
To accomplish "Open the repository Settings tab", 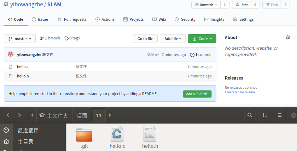I will coord(243,19).
